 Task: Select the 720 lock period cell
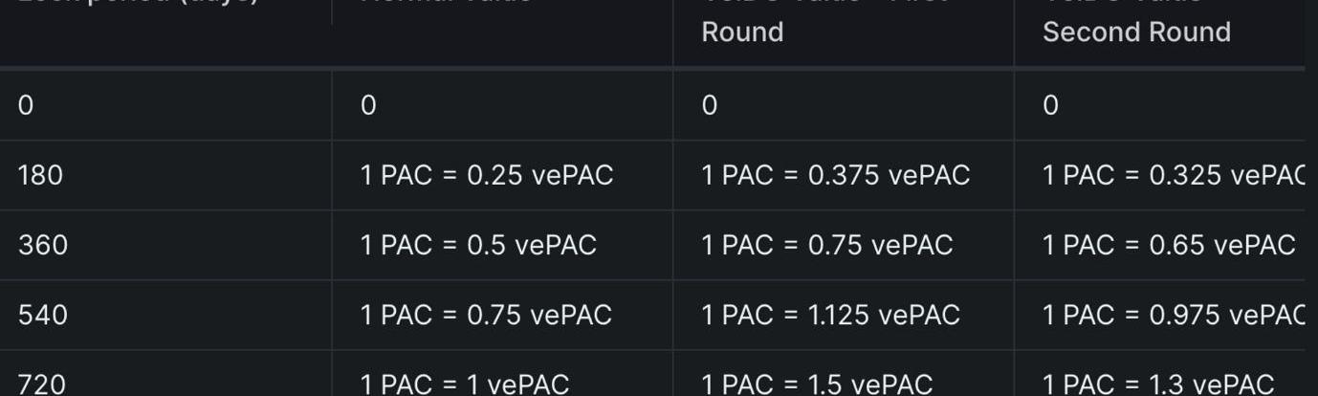tap(43, 385)
